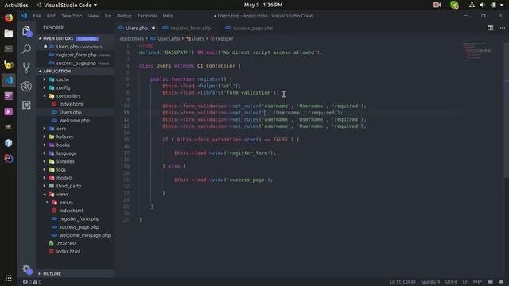Click line number 11 in gutter
509x286 pixels.
[x=126, y=113]
